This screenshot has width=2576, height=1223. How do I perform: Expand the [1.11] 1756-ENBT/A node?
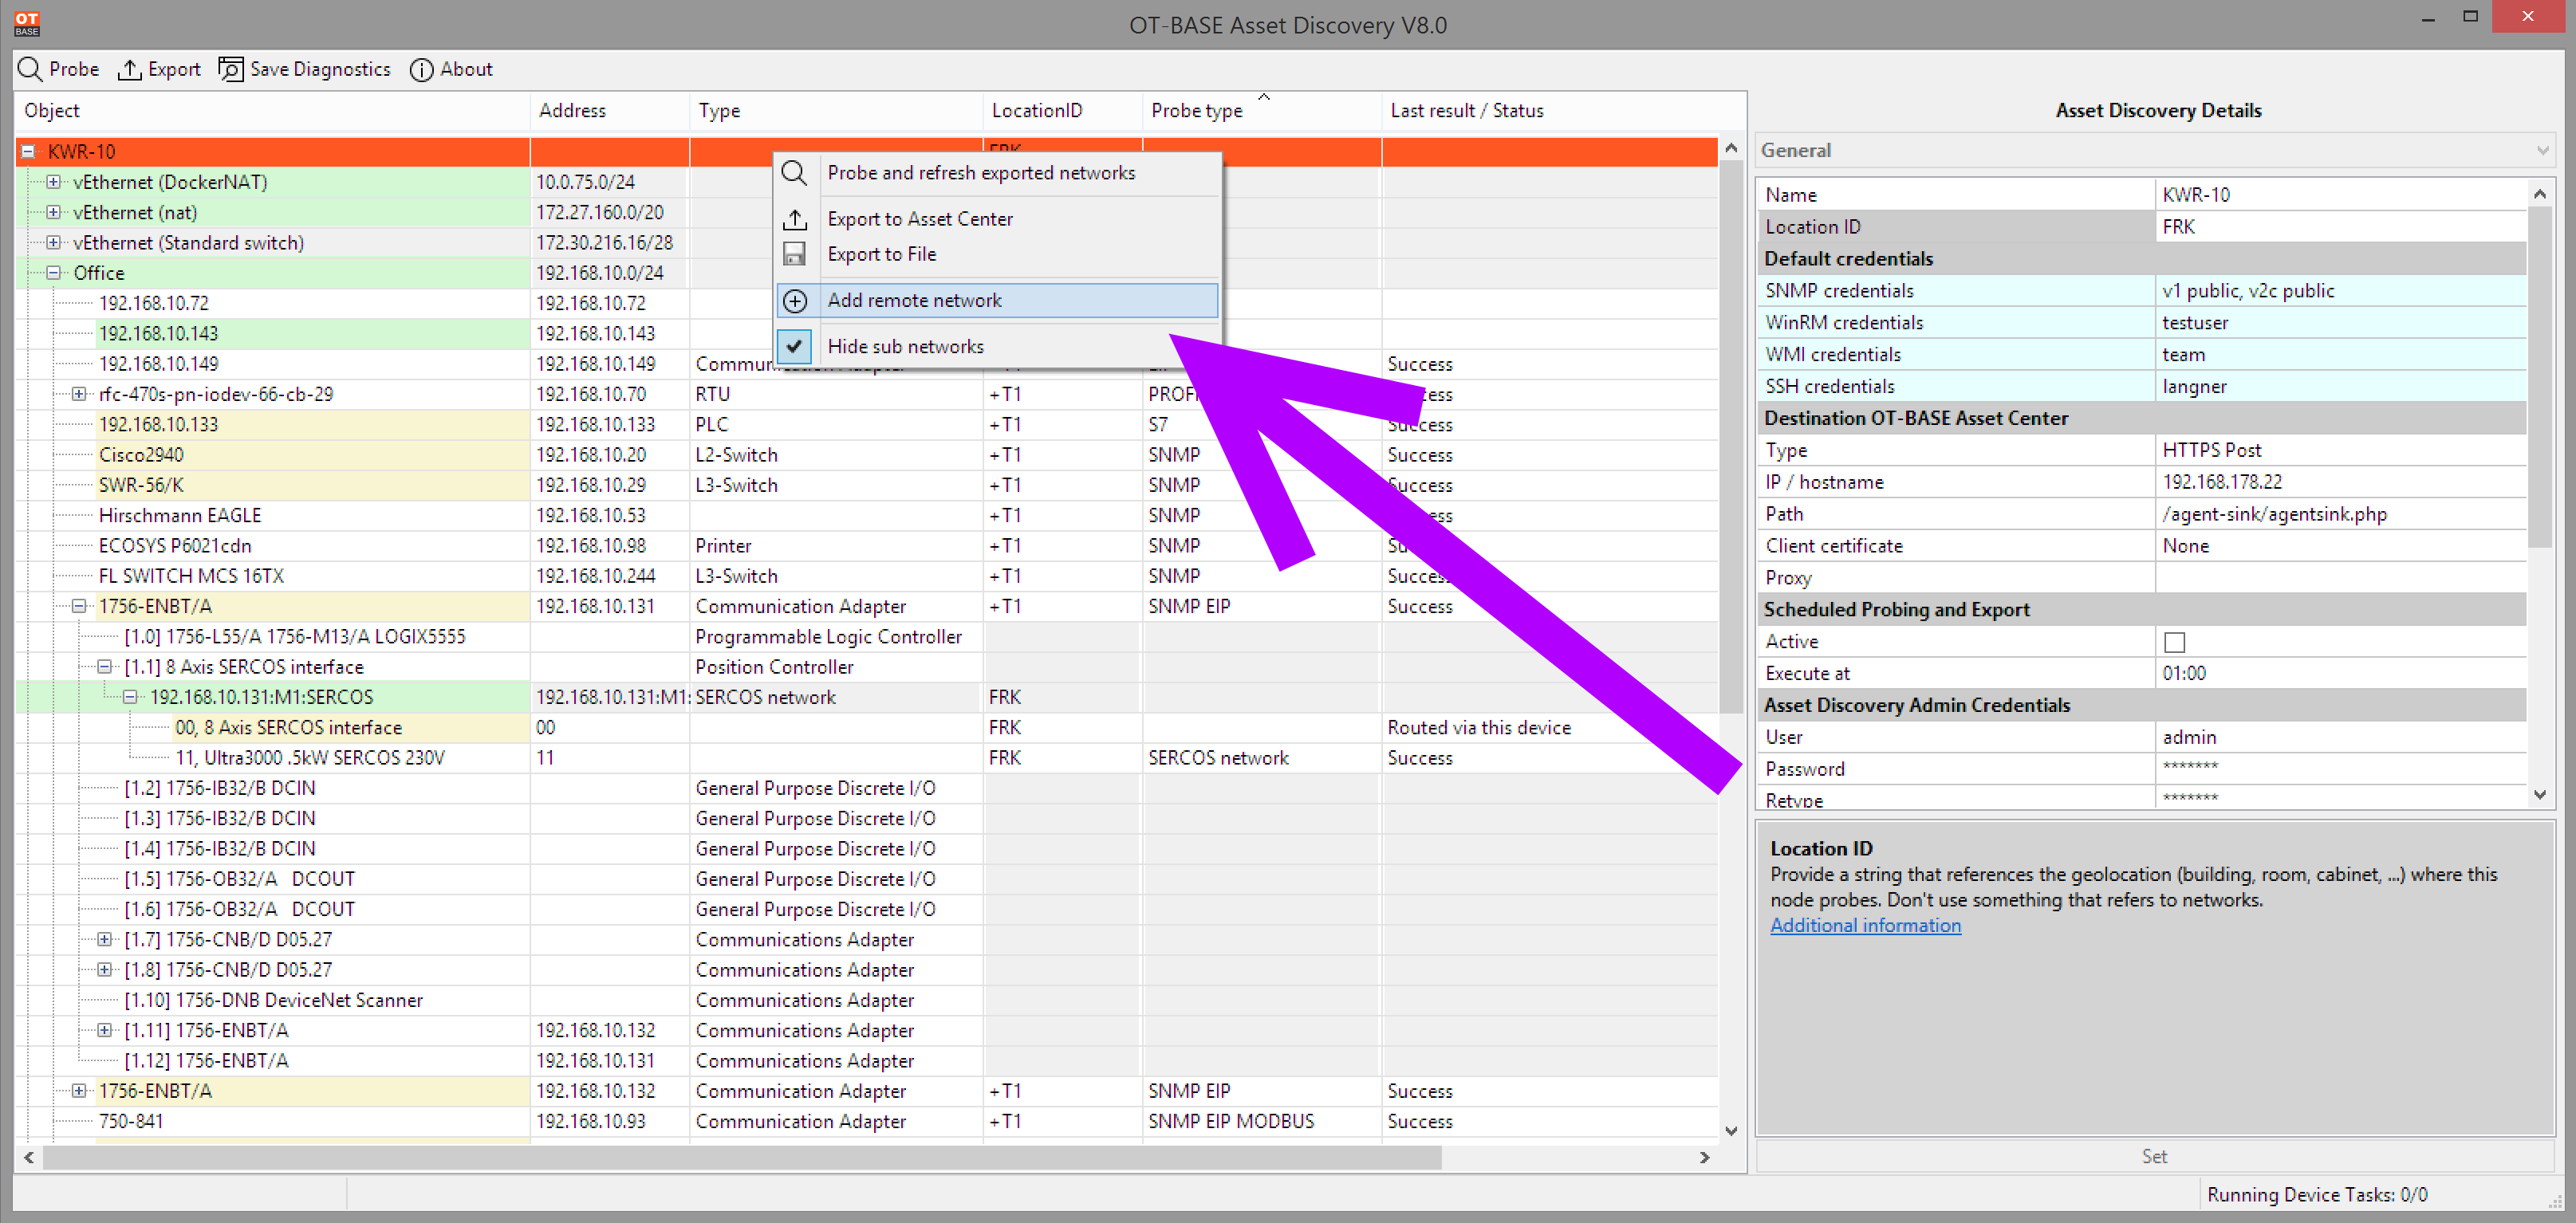point(104,1030)
